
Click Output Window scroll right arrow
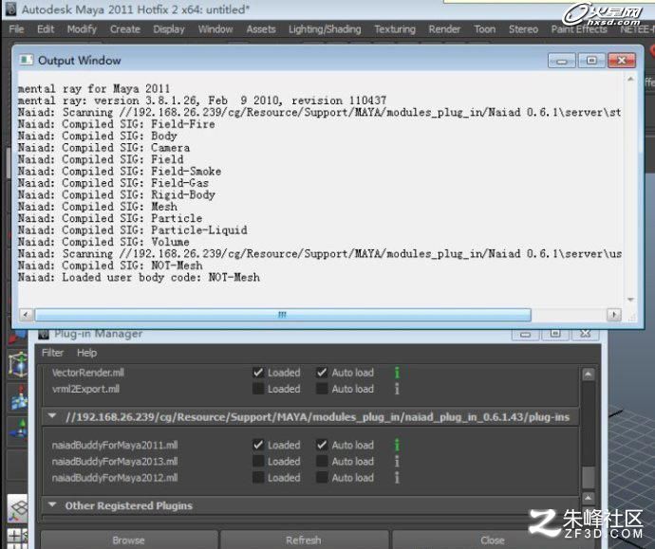(x=614, y=315)
